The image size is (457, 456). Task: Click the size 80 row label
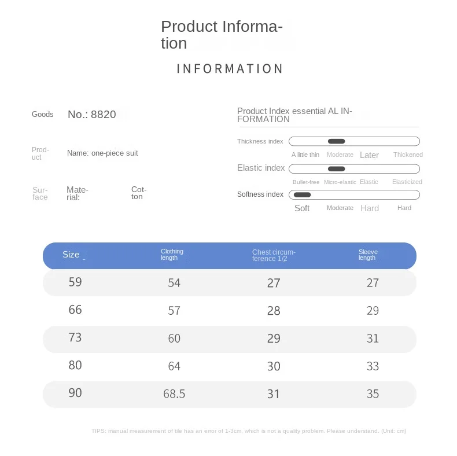click(75, 365)
